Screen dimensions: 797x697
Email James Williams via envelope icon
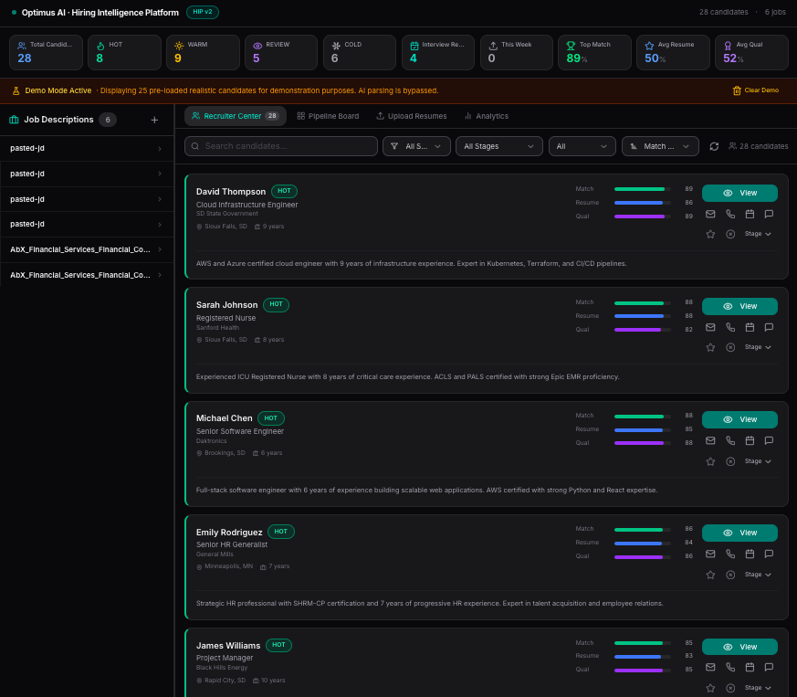point(710,667)
